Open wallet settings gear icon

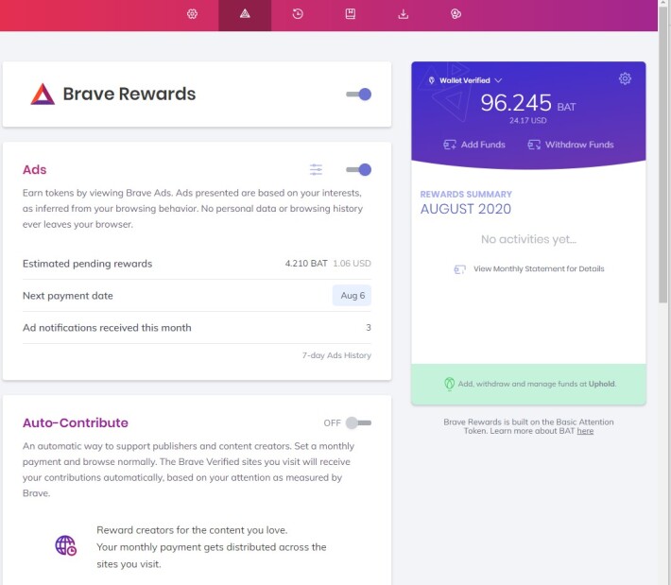[625, 78]
